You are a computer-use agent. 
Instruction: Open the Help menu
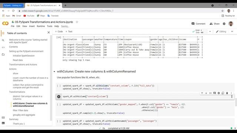[57, 26]
